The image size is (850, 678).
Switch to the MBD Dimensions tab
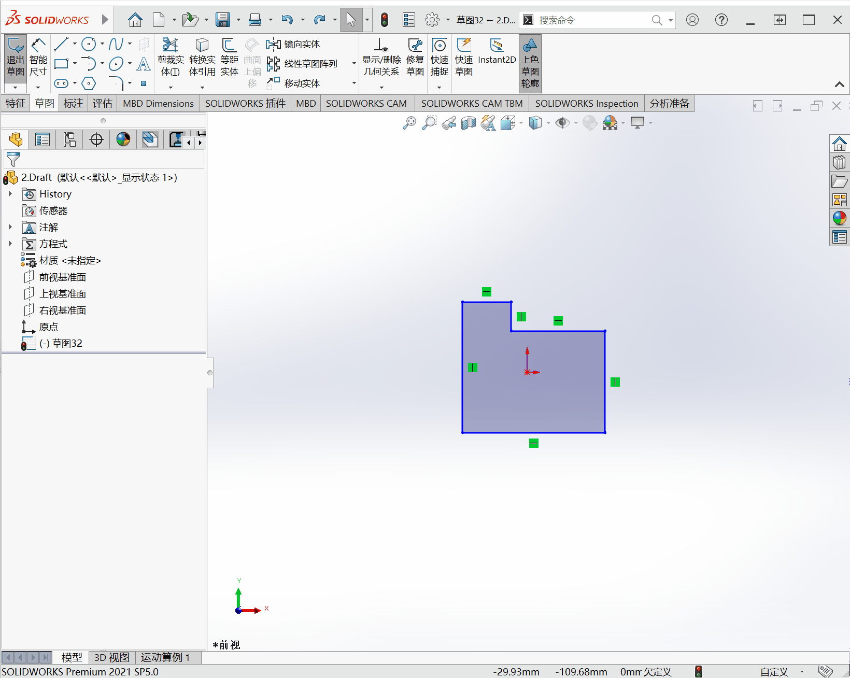coord(158,103)
